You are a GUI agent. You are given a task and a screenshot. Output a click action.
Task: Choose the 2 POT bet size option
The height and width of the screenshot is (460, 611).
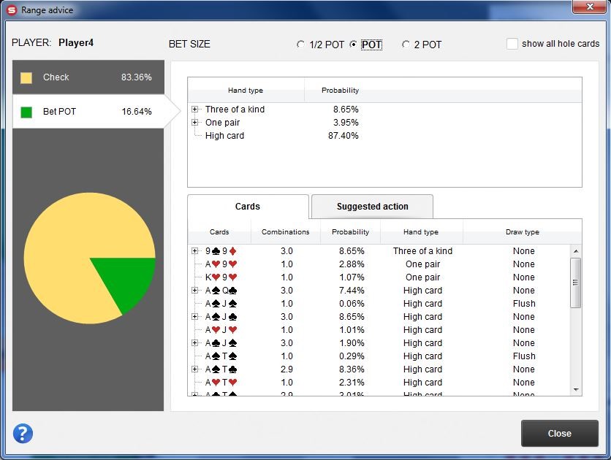tap(406, 45)
